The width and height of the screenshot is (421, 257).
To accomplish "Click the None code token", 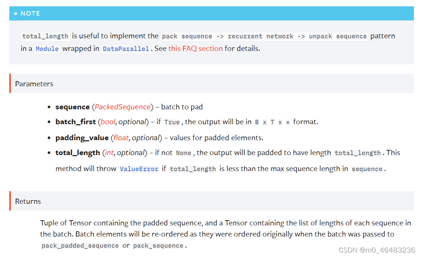I will [184, 152].
